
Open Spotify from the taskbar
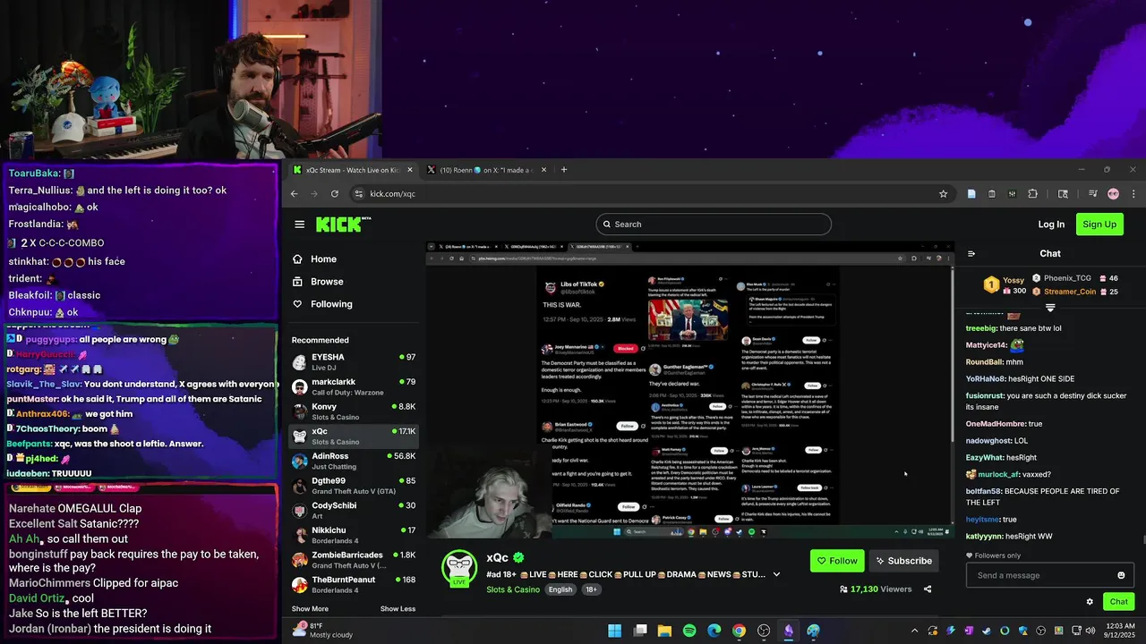689,631
